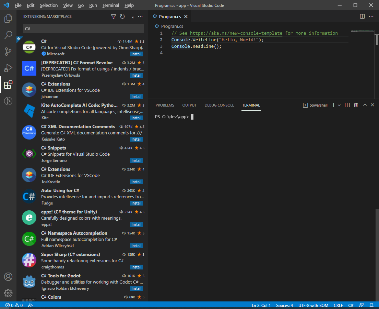379x309 pixels.
Task: Open the Git Graph activity bar icon
Action: (x=8, y=101)
